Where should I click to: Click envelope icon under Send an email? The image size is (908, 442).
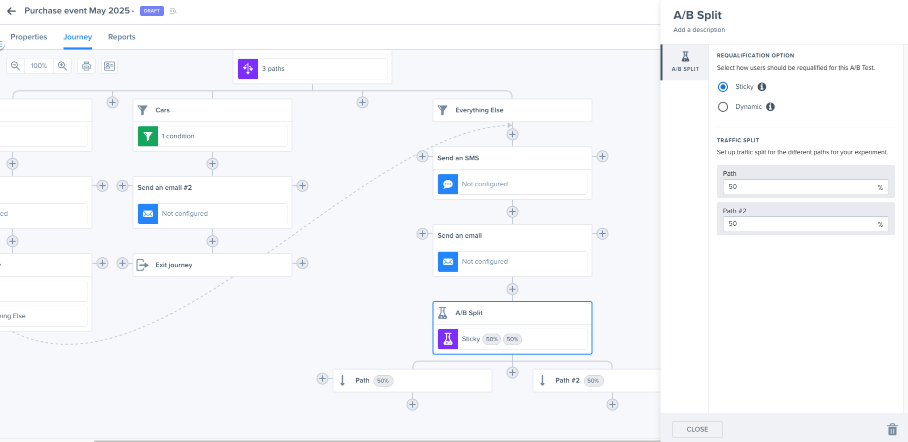pos(448,262)
